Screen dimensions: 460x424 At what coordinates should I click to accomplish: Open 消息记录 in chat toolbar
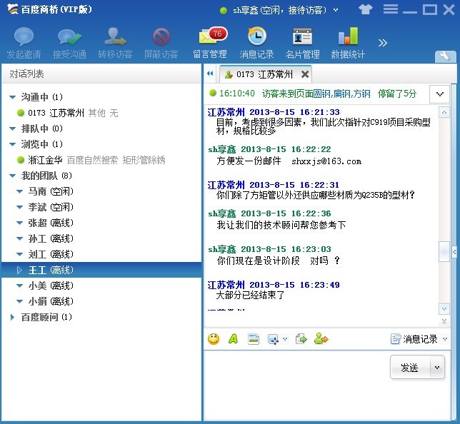[x=414, y=339]
